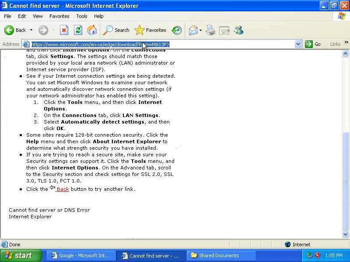Print the page using the printer icon
Image resolution: width=350 pixels, height=262 pixels.
[210, 30]
